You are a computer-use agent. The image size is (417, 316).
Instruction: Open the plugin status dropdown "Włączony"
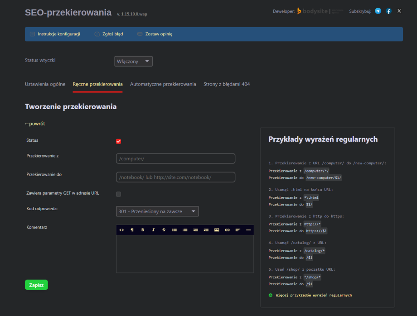[133, 61]
